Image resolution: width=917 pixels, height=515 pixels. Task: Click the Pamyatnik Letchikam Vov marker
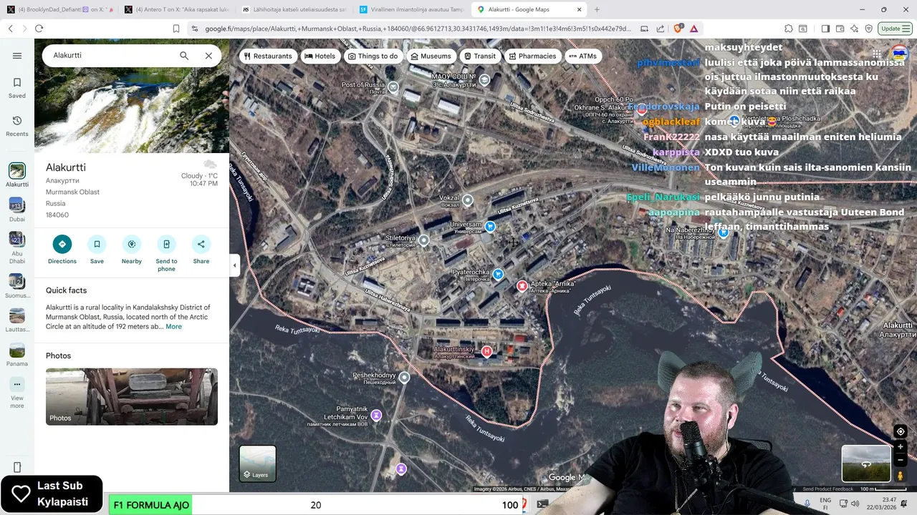376,415
